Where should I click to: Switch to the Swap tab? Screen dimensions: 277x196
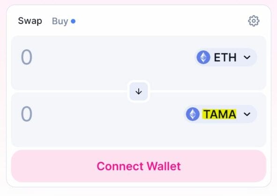[30, 21]
